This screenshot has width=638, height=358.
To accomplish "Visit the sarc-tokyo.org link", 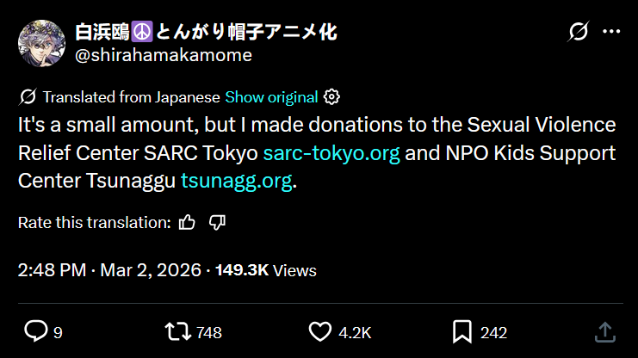I will point(331,153).
